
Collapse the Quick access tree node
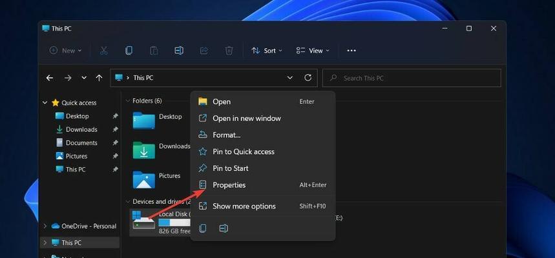coord(45,103)
